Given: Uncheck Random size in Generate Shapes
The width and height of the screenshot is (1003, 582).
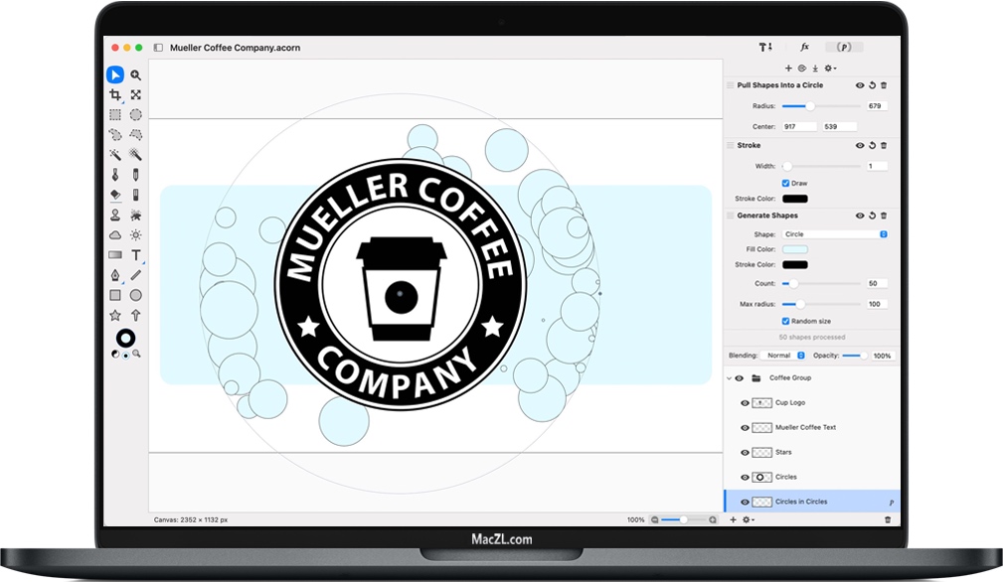Looking at the screenshot, I should click(785, 321).
